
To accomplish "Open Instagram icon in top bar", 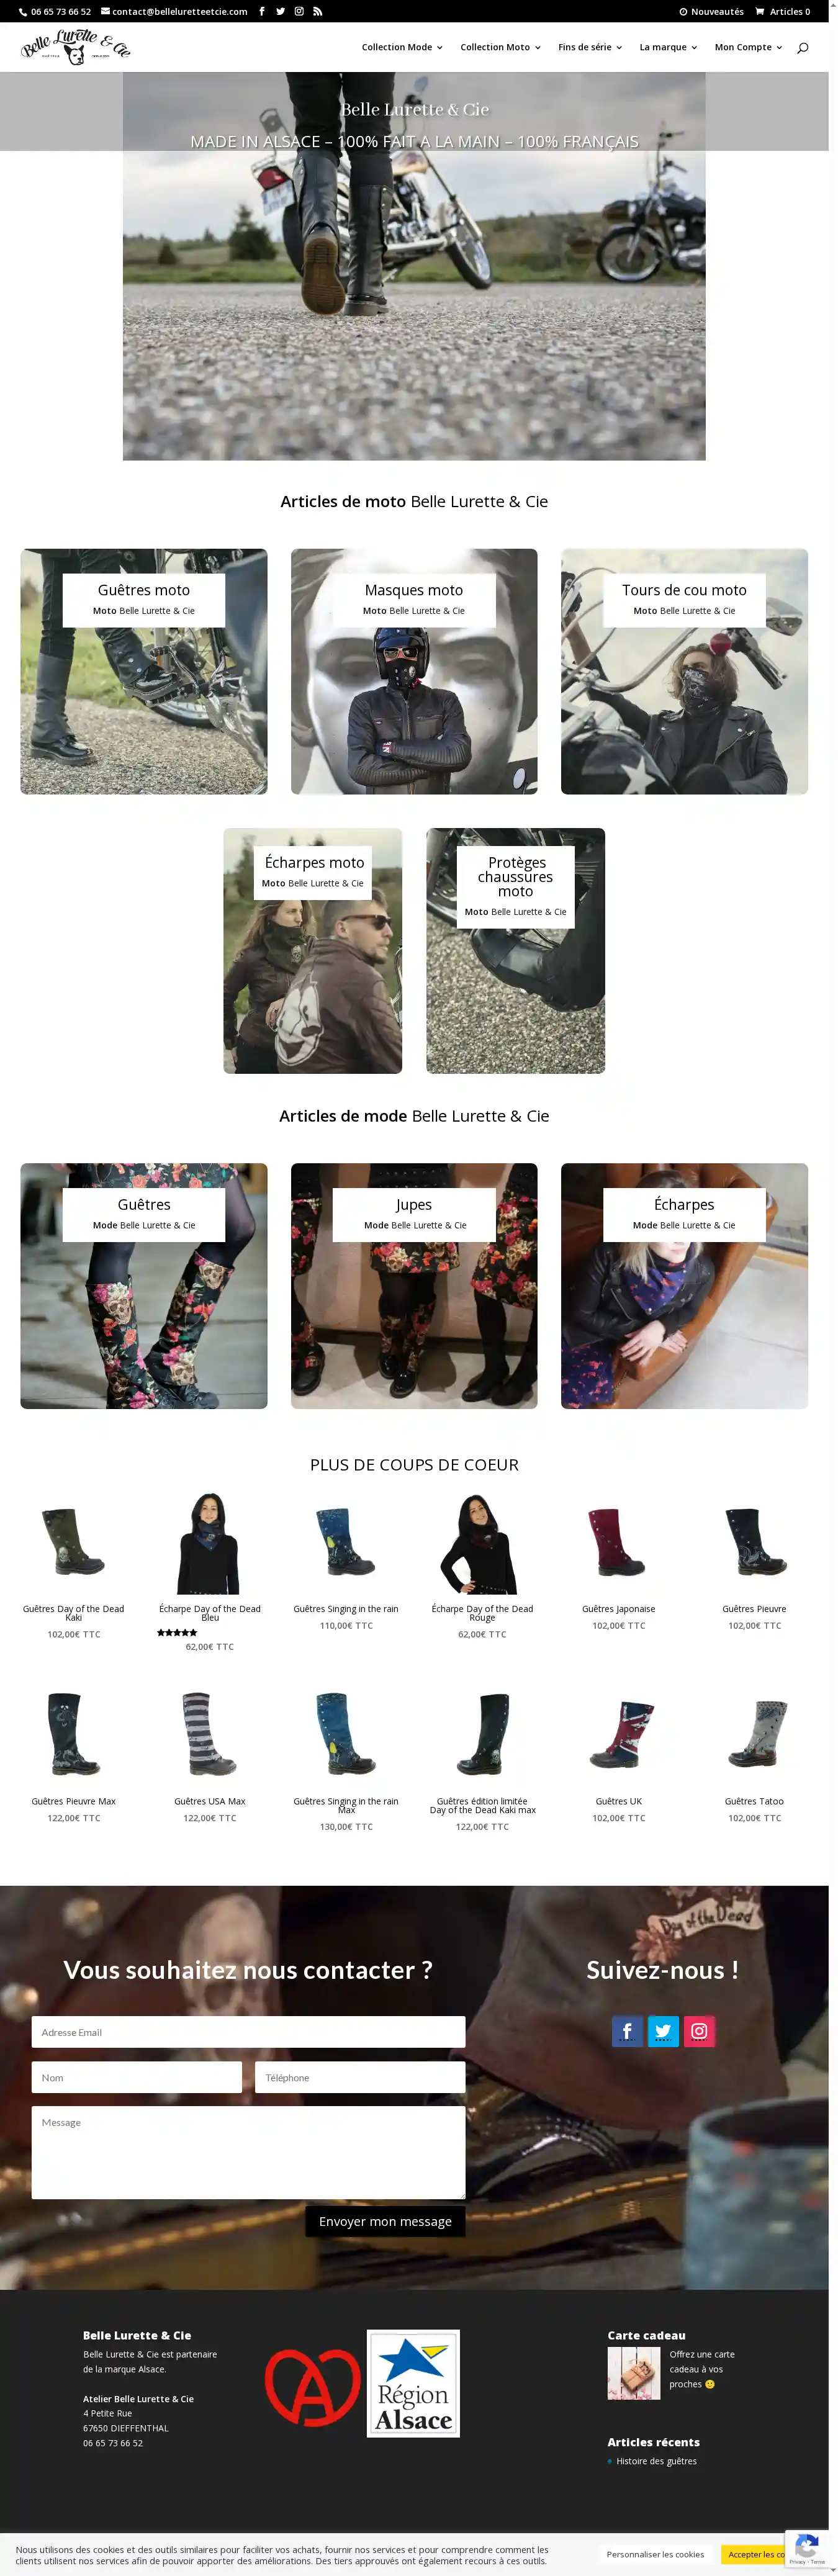I will 299,11.
